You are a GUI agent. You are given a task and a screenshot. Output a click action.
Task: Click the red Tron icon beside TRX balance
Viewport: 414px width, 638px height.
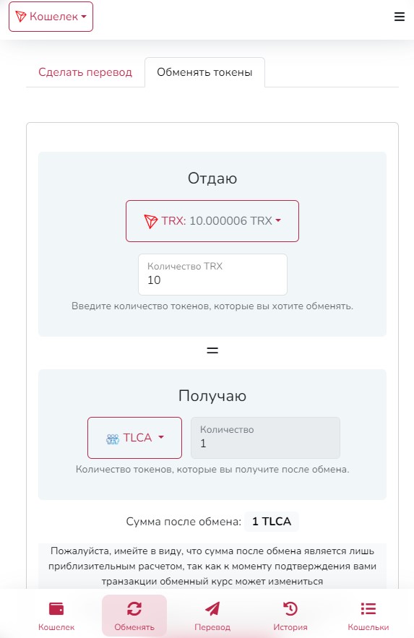coord(150,221)
